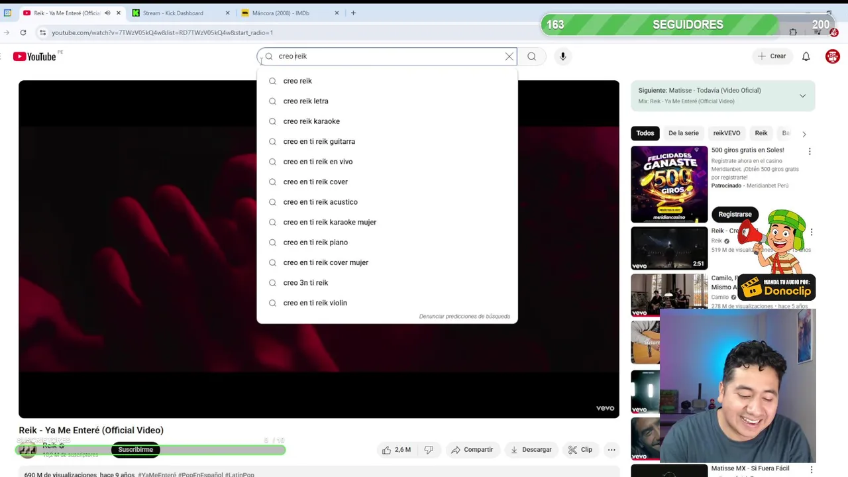Select suggestion "creo reik letra"
This screenshot has height=477, width=848.
click(x=387, y=101)
